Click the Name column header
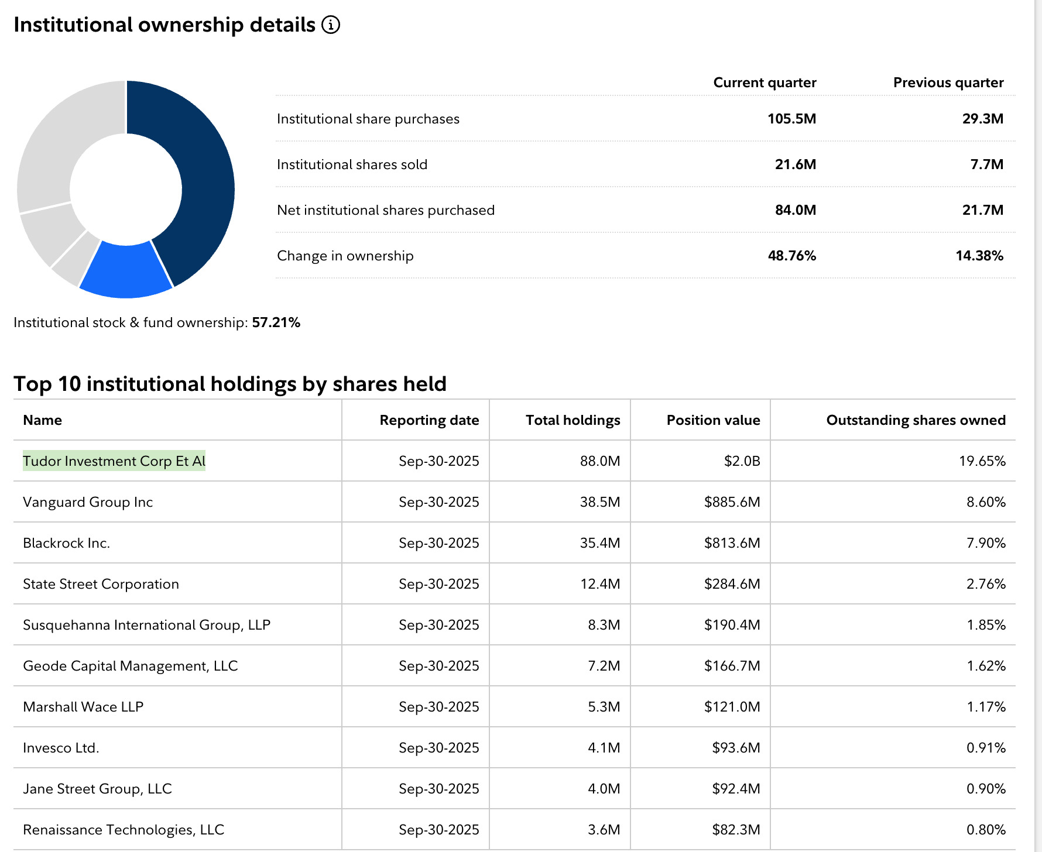The height and width of the screenshot is (852, 1042). (x=42, y=420)
